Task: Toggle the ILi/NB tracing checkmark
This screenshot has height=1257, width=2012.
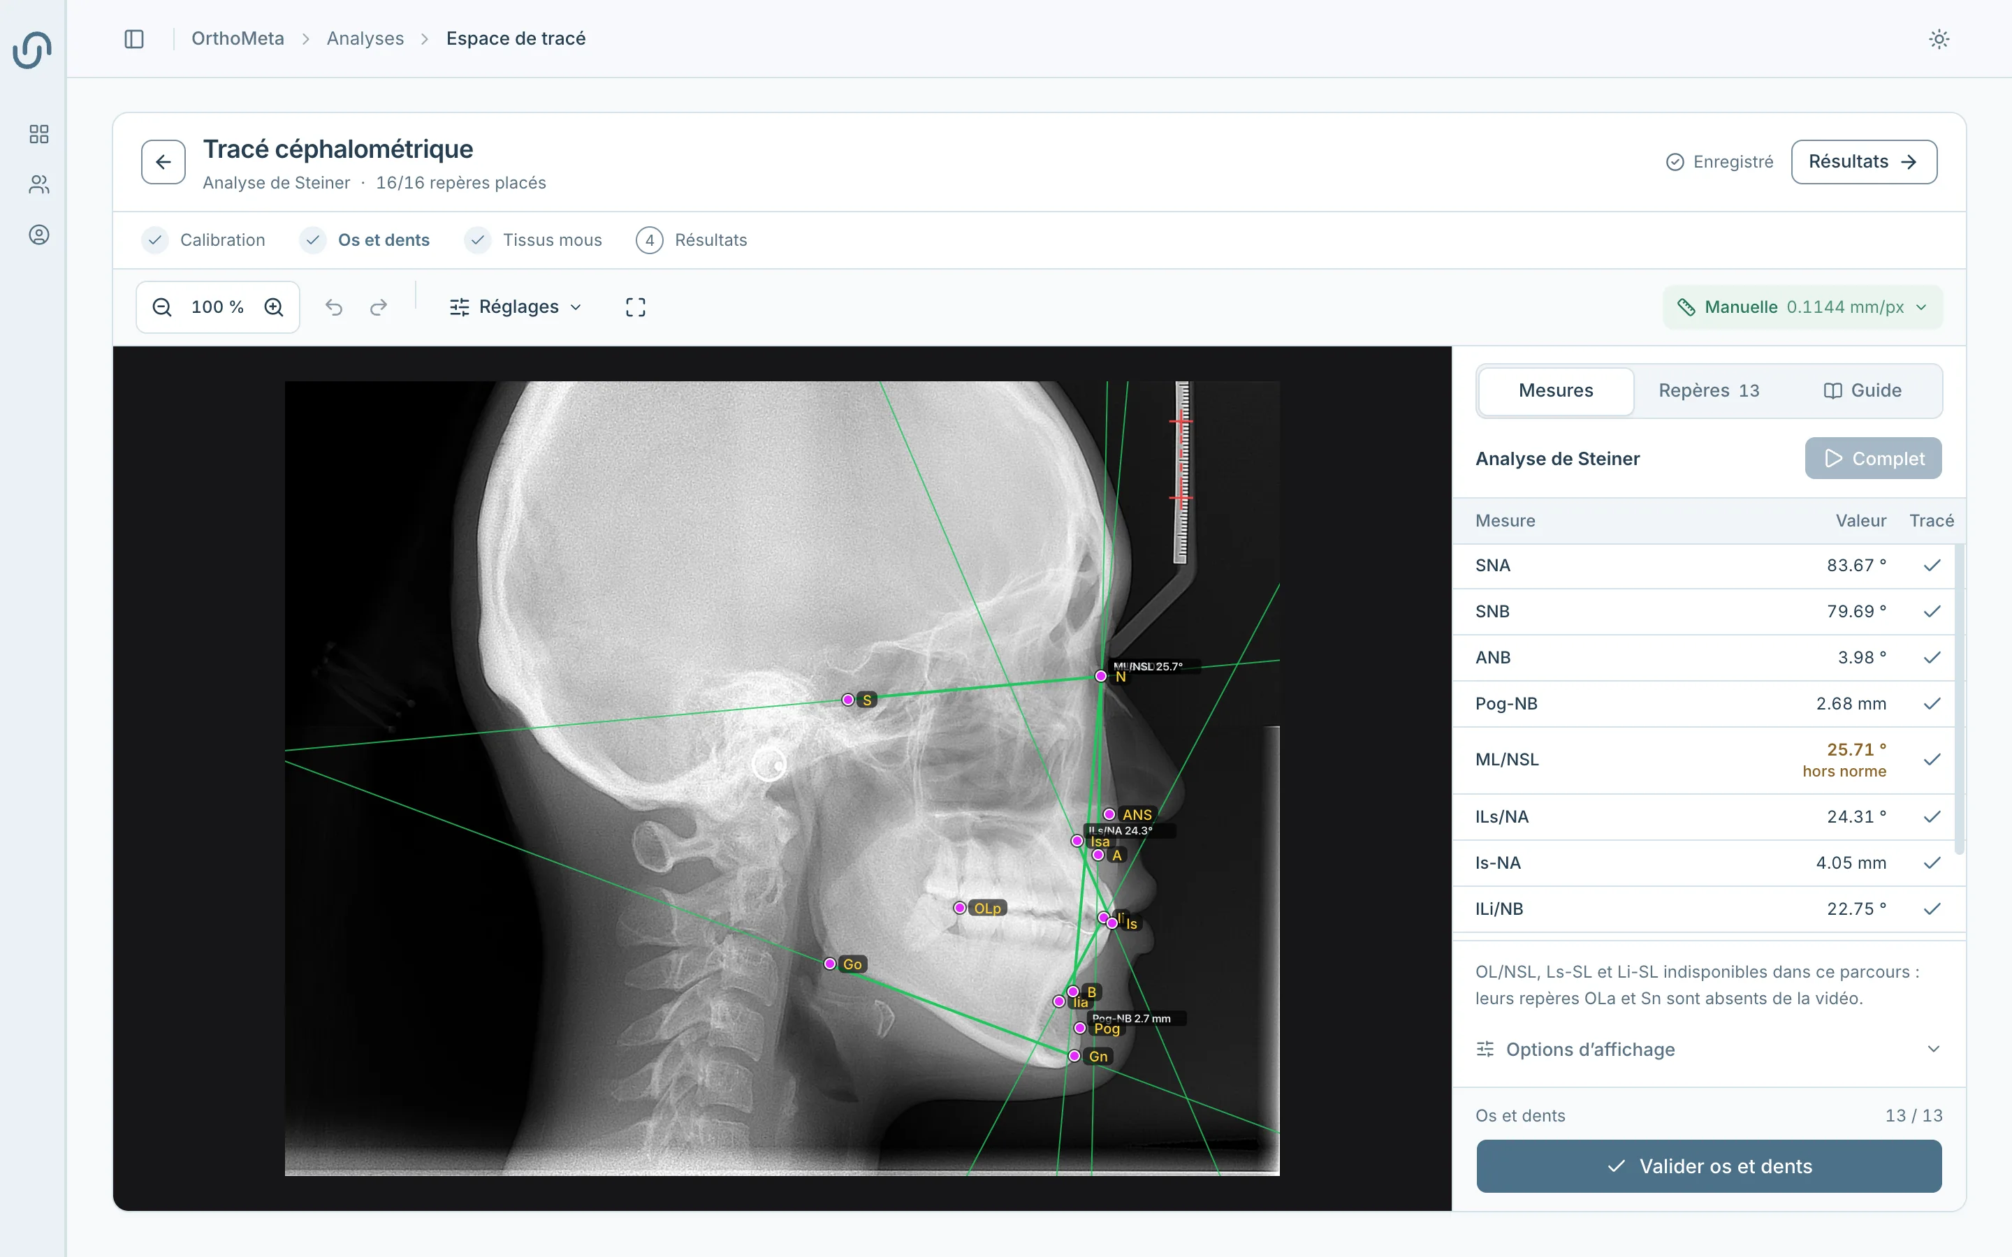Action: 1932,909
